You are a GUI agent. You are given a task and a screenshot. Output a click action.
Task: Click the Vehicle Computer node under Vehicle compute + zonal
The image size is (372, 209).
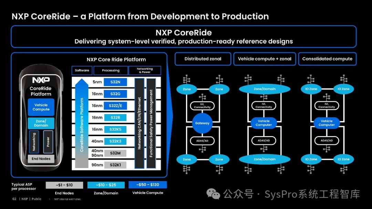(x=264, y=123)
